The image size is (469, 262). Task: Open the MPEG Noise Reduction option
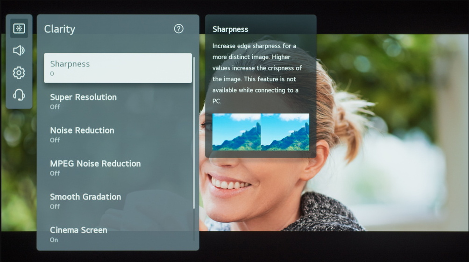click(118, 168)
